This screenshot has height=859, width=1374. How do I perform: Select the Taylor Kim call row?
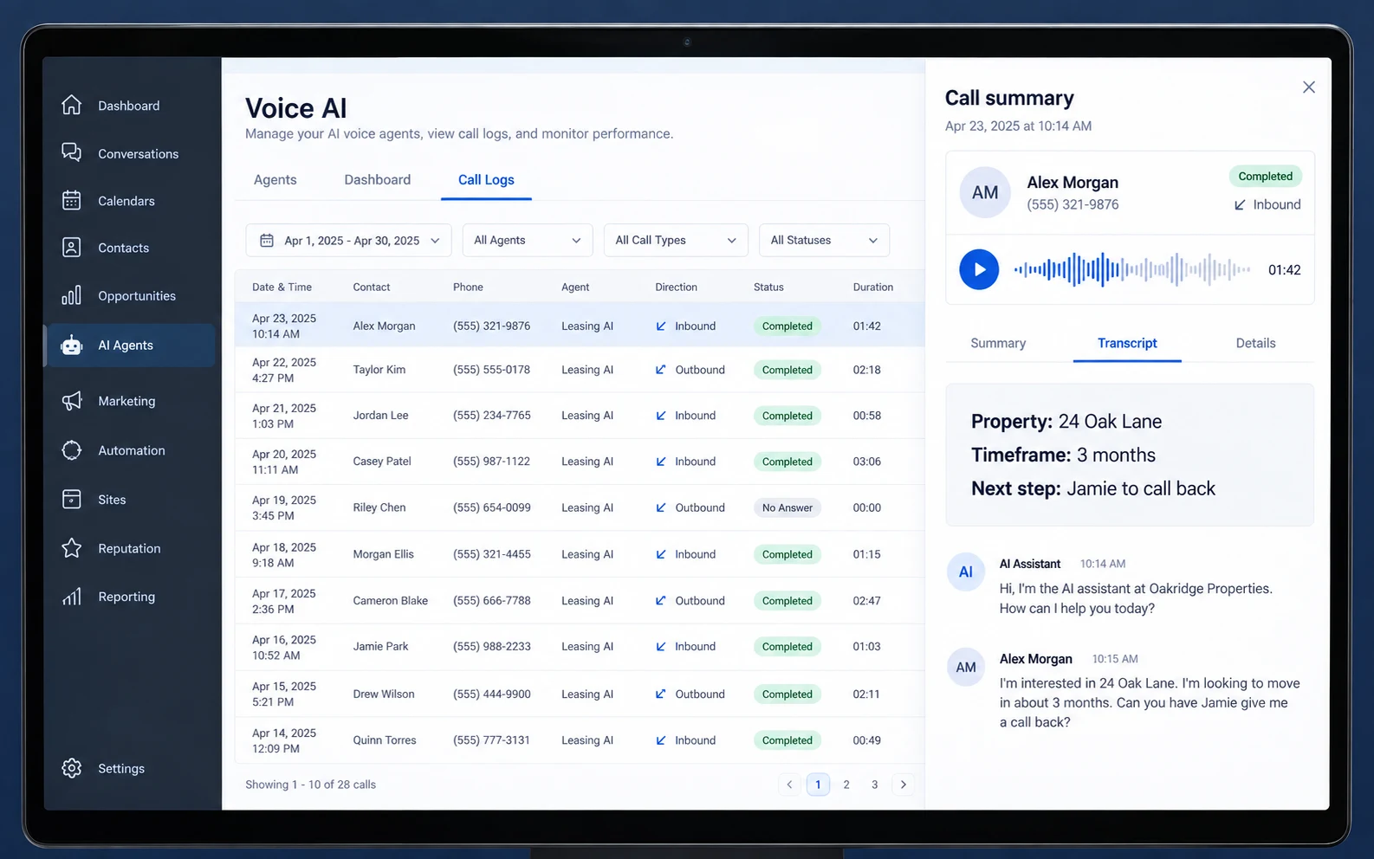click(x=579, y=370)
